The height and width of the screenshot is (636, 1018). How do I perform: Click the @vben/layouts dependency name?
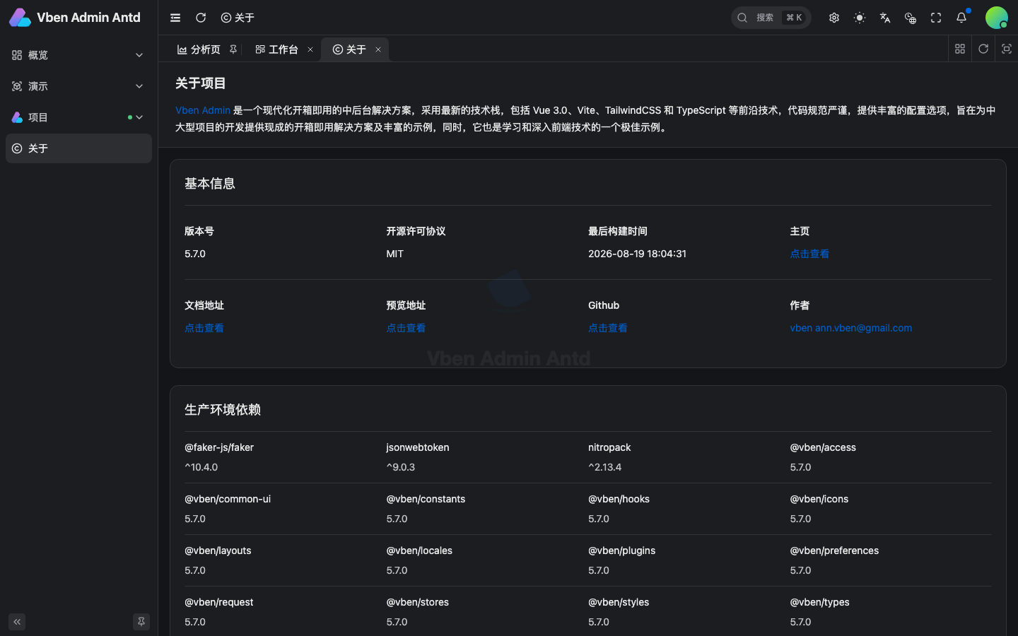click(x=218, y=550)
